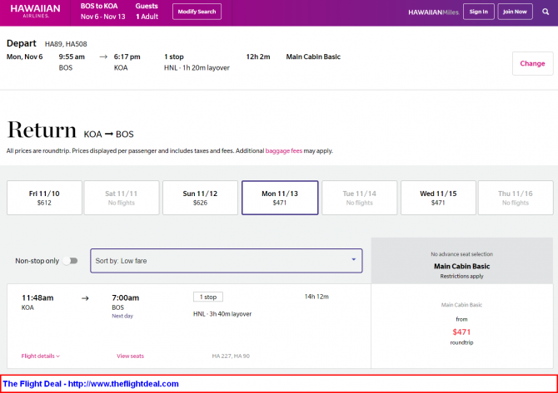558x393 pixels.
Task: Click the HawaiianMiles logo
Action: pyautogui.click(x=433, y=12)
